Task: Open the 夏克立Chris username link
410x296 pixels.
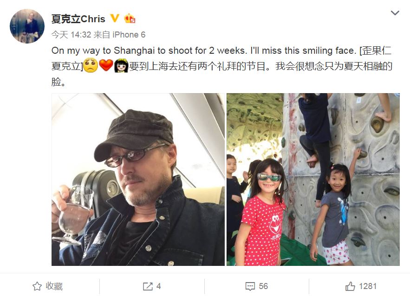Action: pyautogui.click(x=78, y=19)
